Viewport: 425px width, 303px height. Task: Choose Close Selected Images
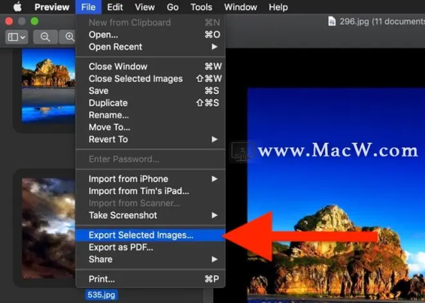[151, 78]
